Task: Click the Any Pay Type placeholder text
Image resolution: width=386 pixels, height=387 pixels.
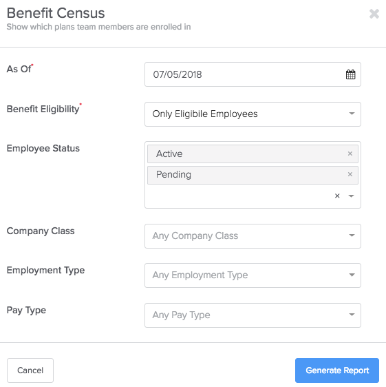Action: tap(181, 315)
